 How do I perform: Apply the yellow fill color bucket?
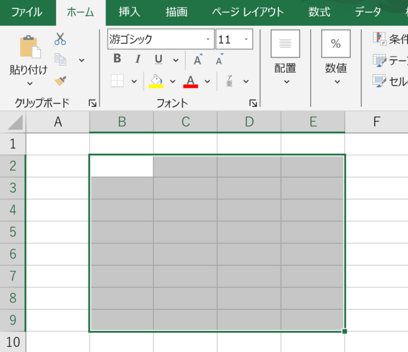pyautogui.click(x=156, y=80)
